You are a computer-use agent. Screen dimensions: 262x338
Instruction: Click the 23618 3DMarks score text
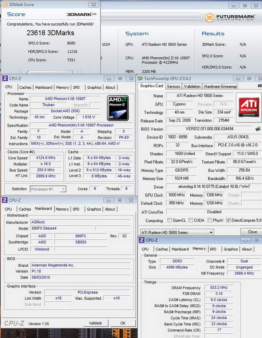pos(51,33)
